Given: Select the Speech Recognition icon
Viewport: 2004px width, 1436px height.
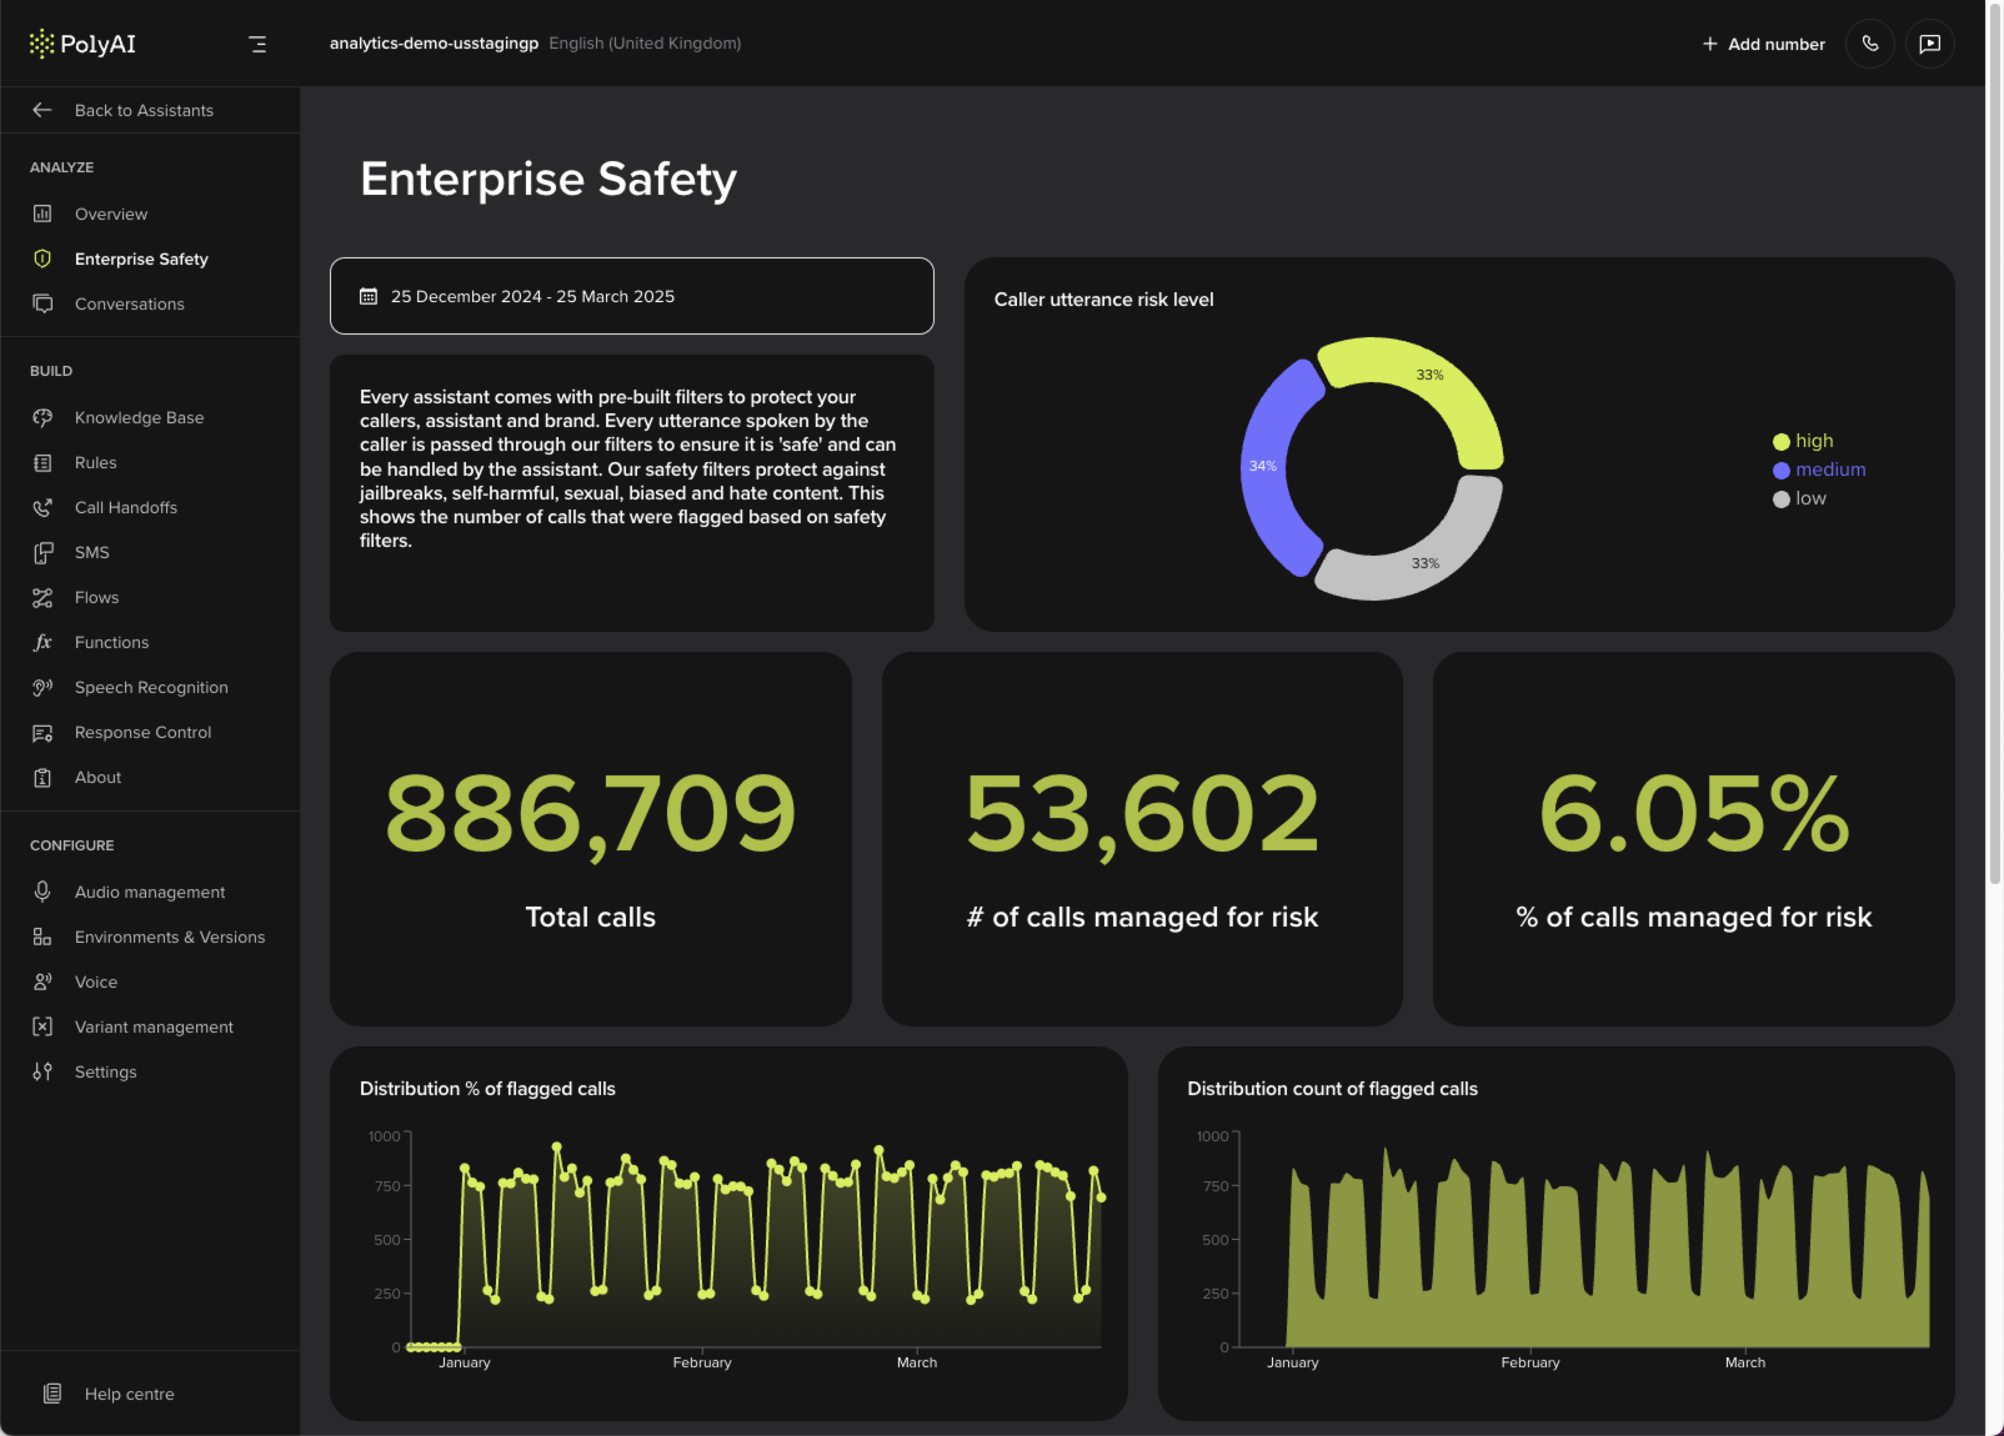Looking at the screenshot, I should (x=42, y=687).
